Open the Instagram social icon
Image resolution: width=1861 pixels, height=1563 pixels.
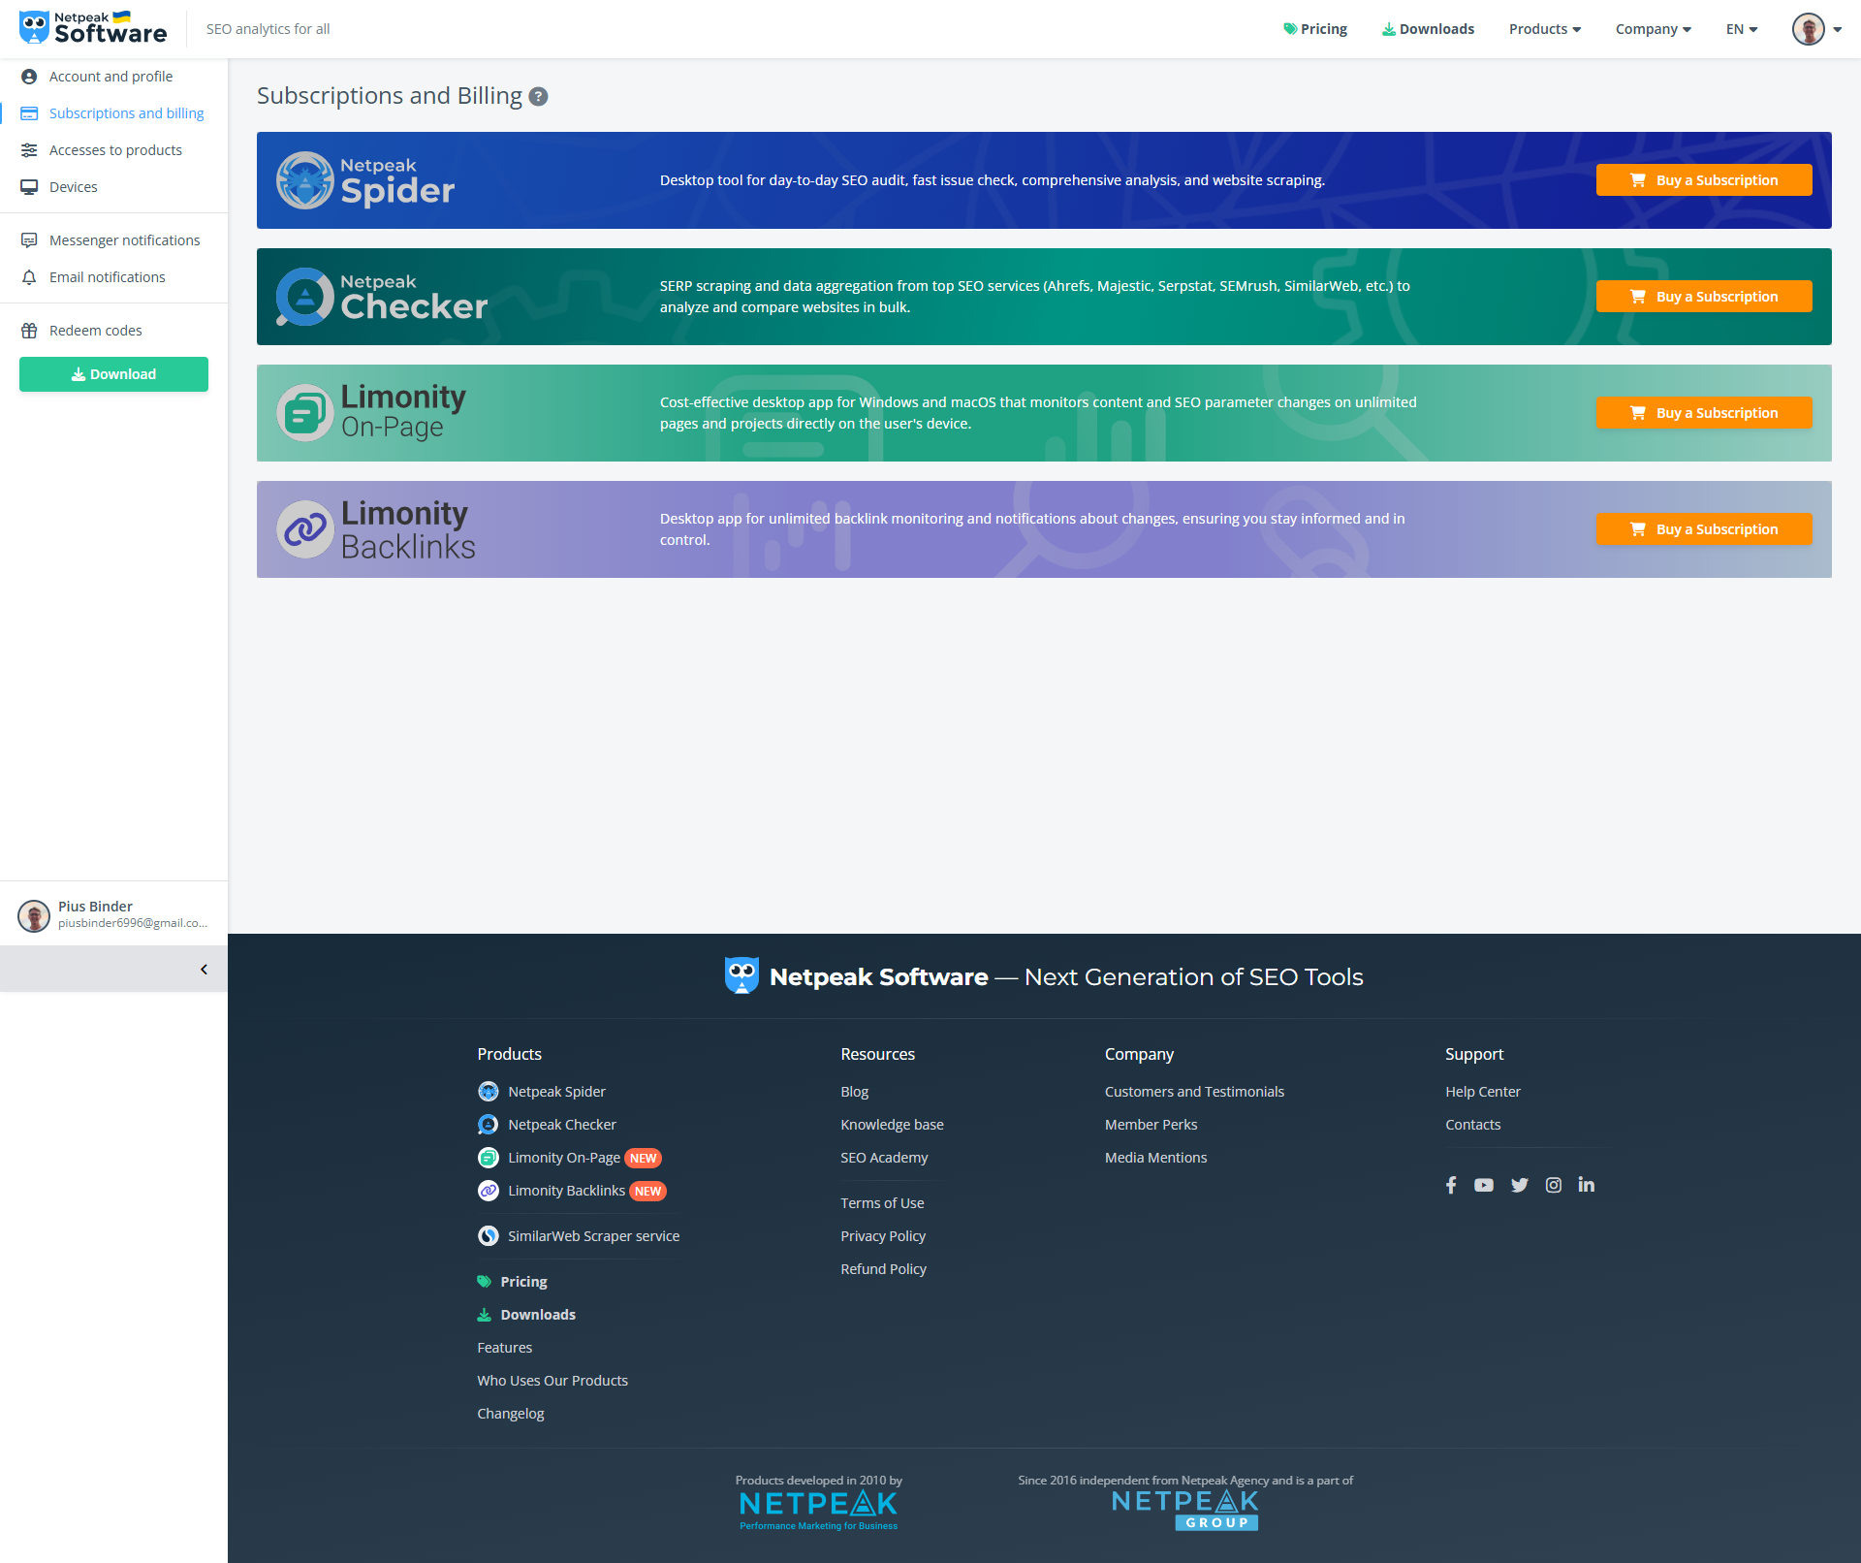[x=1553, y=1185]
